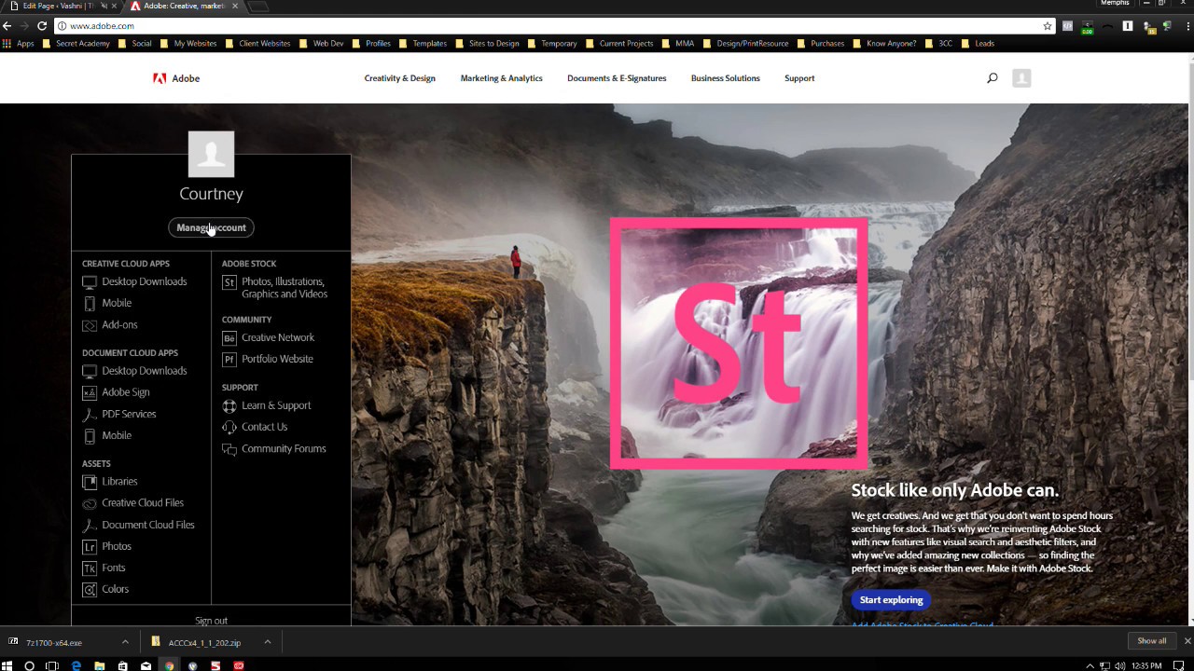Reload the page with the refresh button

[x=42, y=26]
